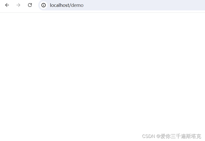205x141 pixels.
Task: Go back using the left arrow icon
Action: (7, 5)
